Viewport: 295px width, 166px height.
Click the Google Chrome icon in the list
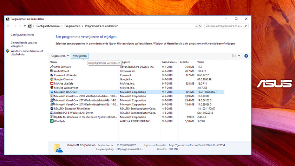tap(52, 79)
